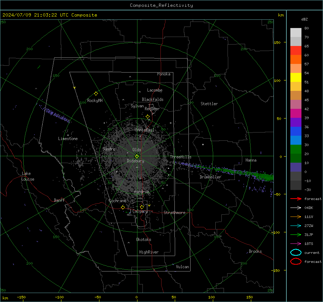Click the green reflectivity echo band near Hanna

click(245, 173)
